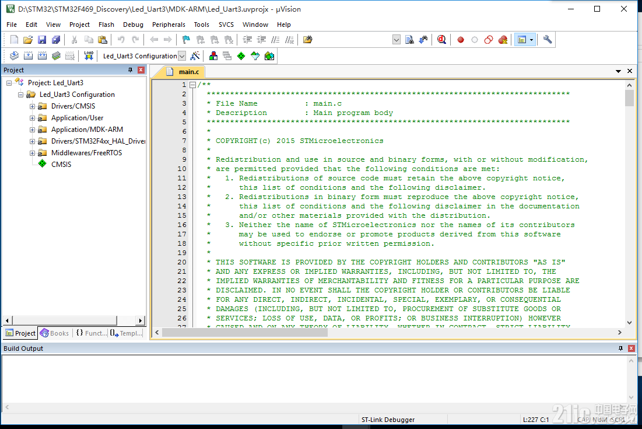Image resolution: width=642 pixels, height=429 pixels.
Task: Pin the Build Output panel with the pushpin
Action: (620, 348)
